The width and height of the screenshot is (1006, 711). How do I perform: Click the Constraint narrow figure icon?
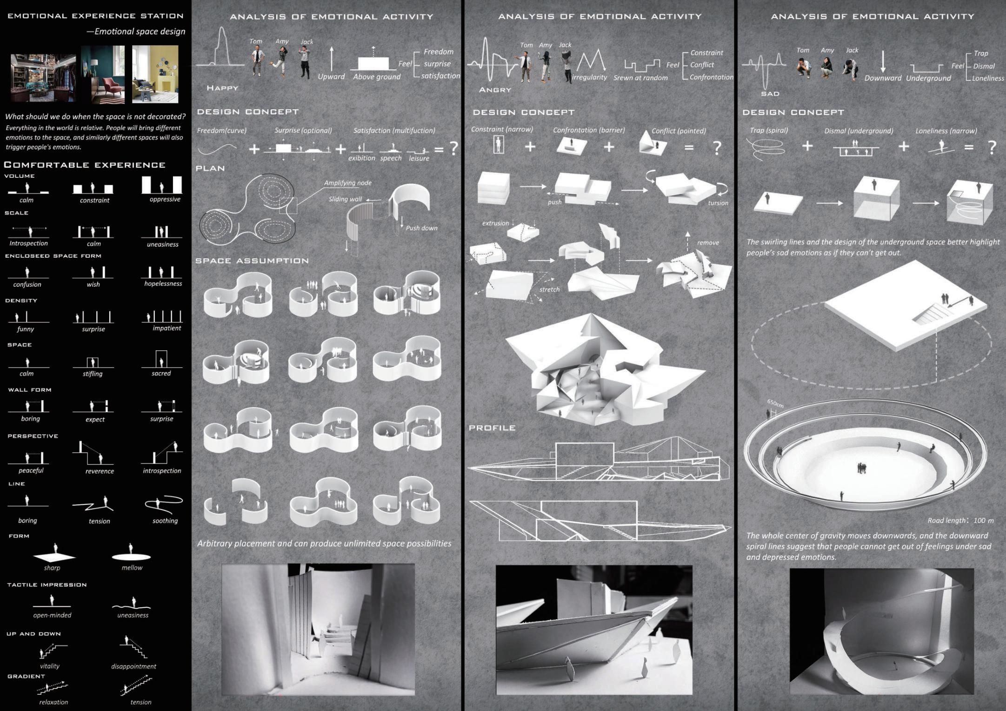[499, 145]
